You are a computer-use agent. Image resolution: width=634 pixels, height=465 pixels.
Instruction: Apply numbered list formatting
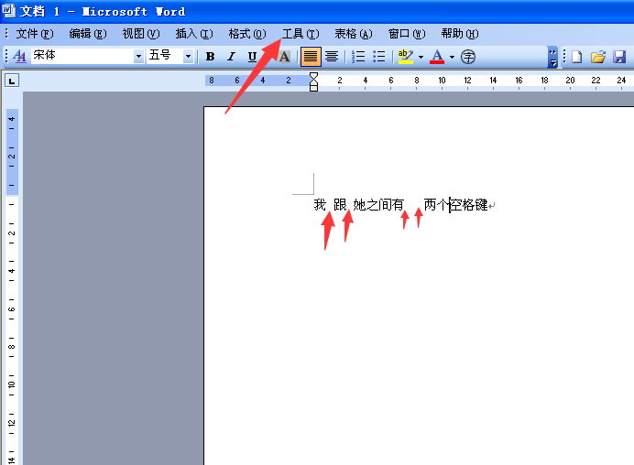(358, 57)
